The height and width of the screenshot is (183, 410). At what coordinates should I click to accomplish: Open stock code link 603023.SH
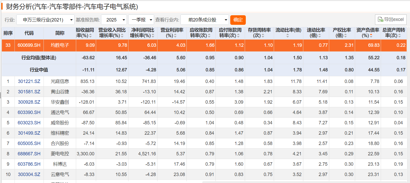point(29,123)
